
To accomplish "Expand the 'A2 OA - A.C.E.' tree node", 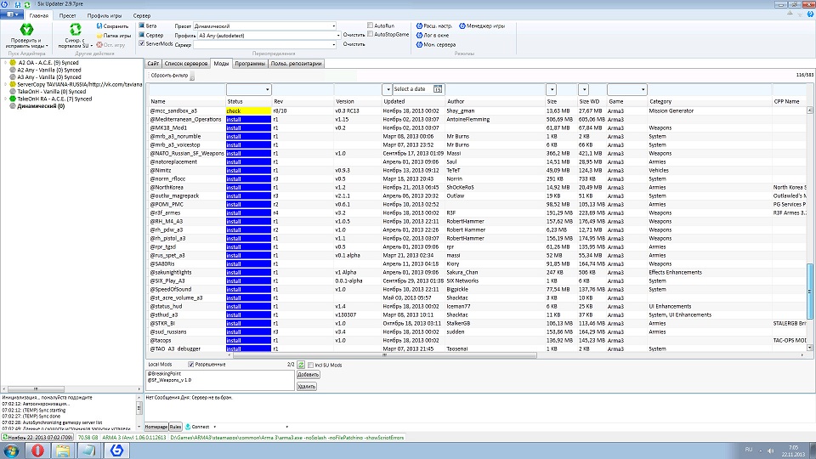I will pyautogui.click(x=3, y=62).
